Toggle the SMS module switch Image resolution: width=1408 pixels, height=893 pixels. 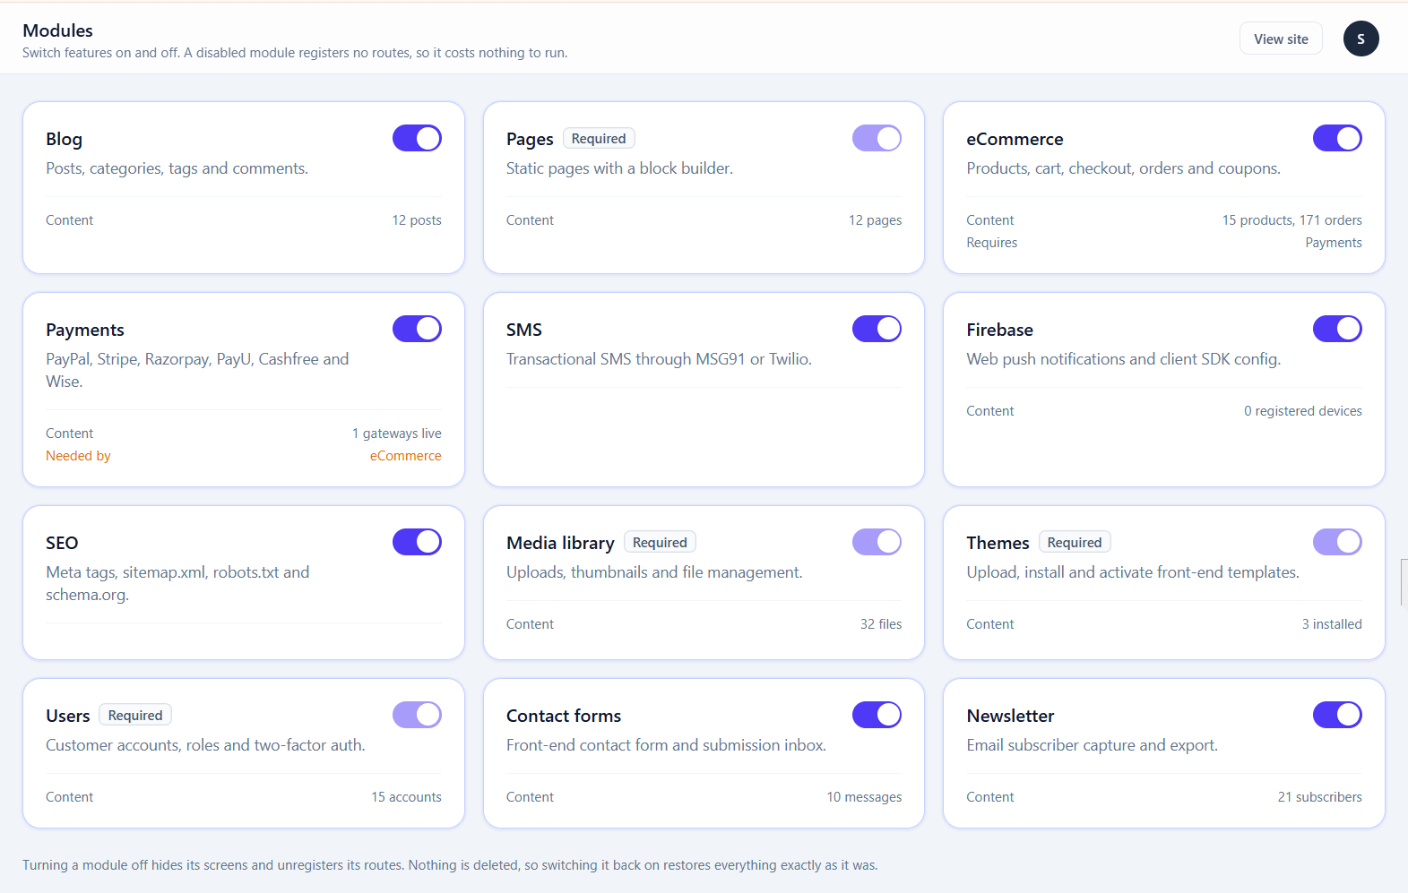point(877,329)
